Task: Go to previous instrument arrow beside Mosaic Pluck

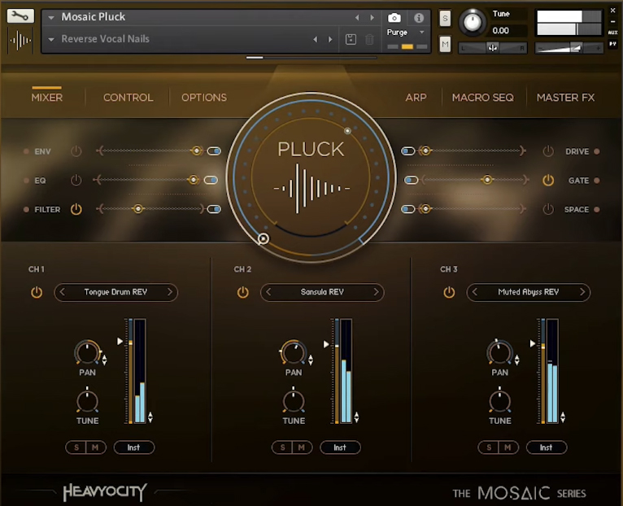Action: [x=357, y=17]
